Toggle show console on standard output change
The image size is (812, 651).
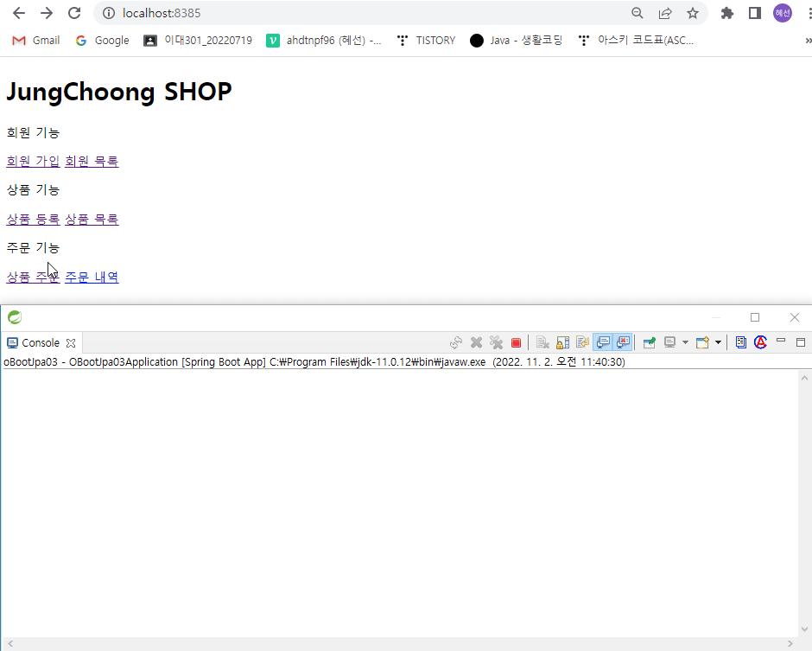[x=603, y=342]
